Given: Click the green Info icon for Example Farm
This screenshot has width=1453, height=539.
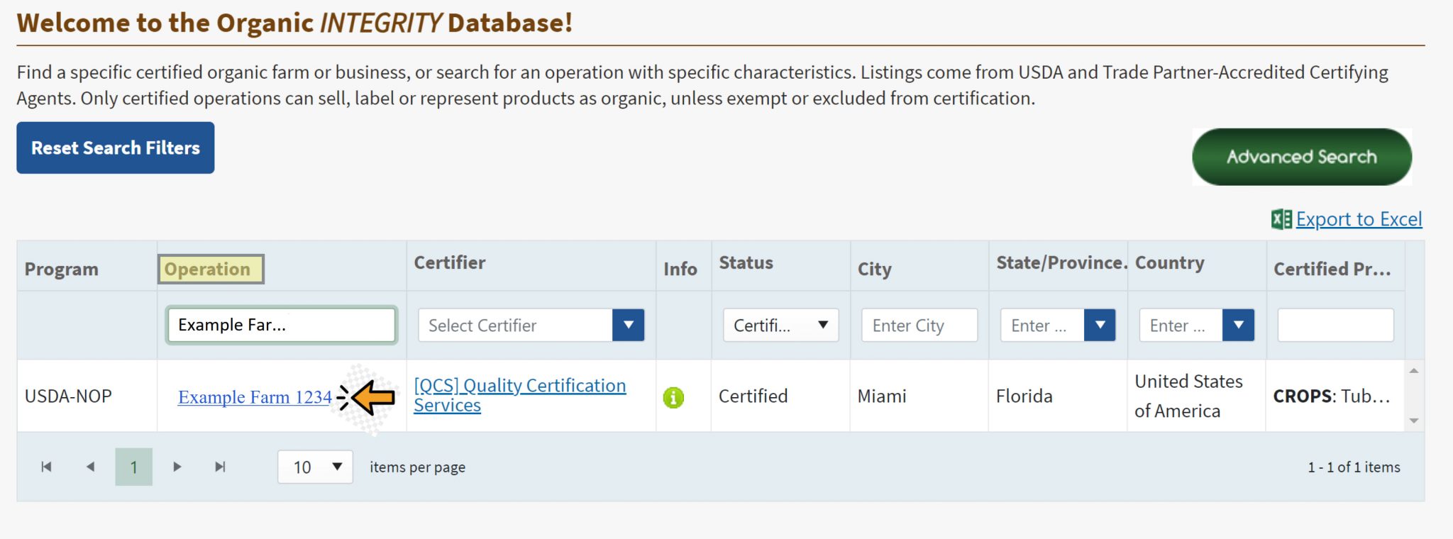Looking at the screenshot, I should click(673, 397).
